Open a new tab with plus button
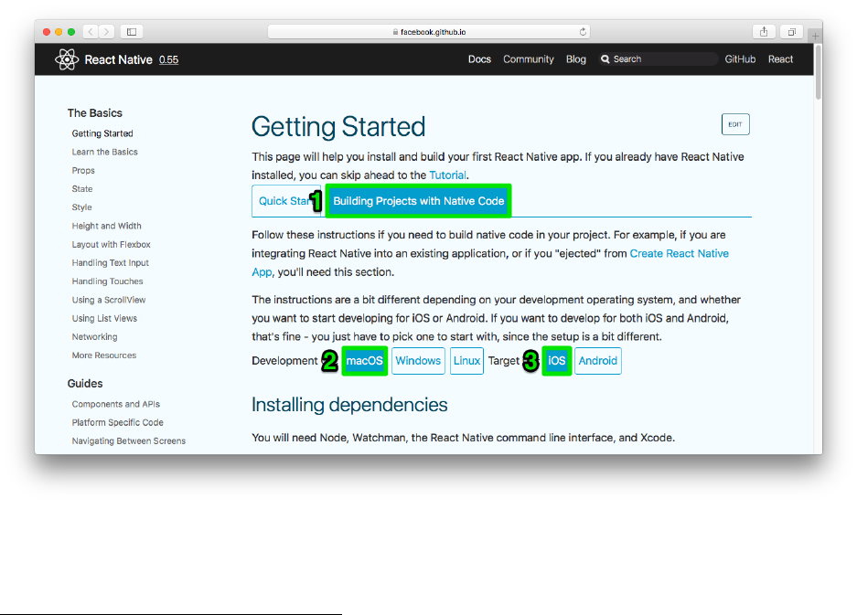 click(815, 36)
